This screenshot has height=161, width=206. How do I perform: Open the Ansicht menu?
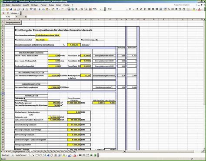point(26,5)
